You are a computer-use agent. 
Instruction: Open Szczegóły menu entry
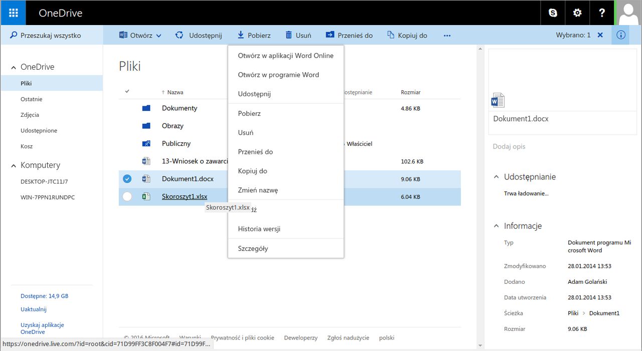click(x=286, y=248)
